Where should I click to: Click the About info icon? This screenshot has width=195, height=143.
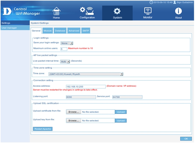(178, 11)
